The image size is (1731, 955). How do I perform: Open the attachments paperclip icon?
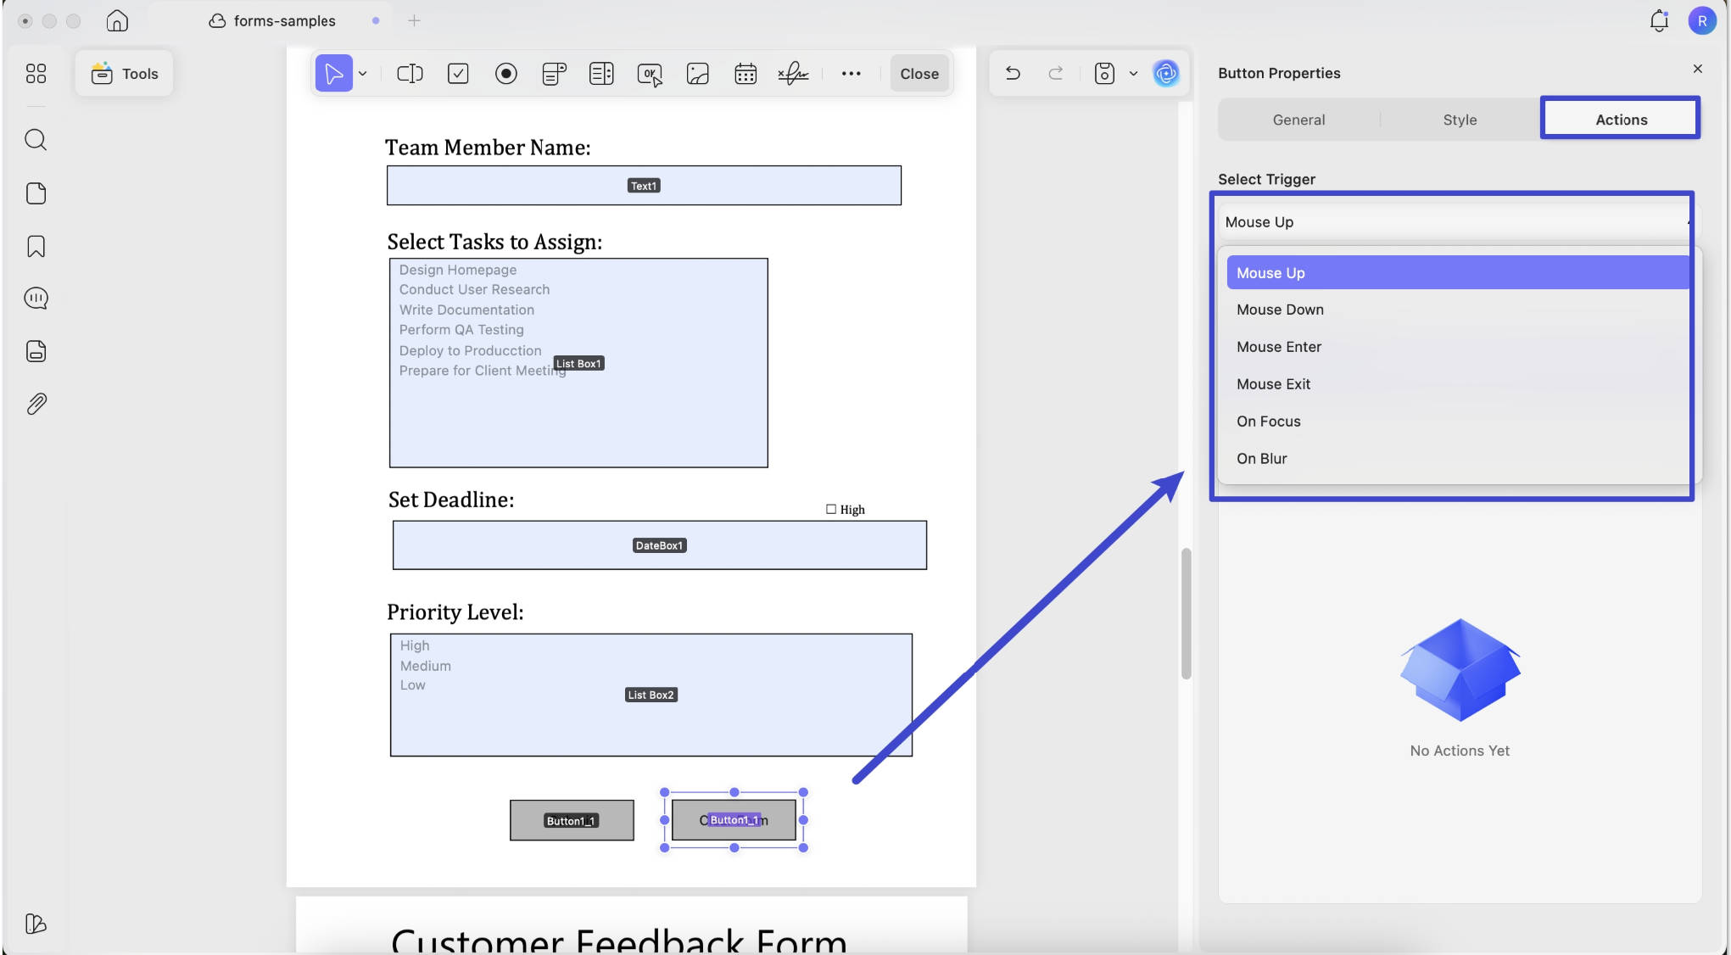pyautogui.click(x=36, y=404)
